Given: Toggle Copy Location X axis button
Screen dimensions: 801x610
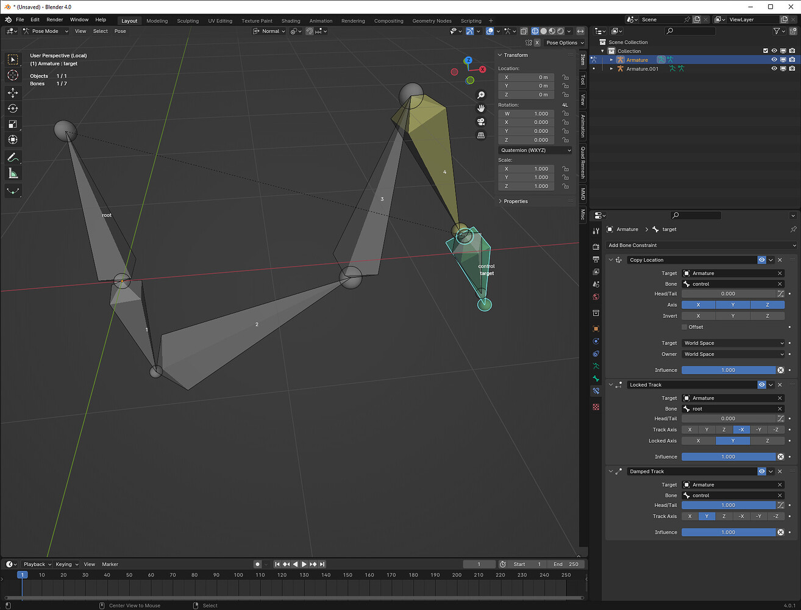Looking at the screenshot, I should click(x=698, y=305).
